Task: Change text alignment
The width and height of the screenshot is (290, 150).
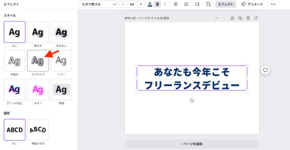Action: coord(176,4)
